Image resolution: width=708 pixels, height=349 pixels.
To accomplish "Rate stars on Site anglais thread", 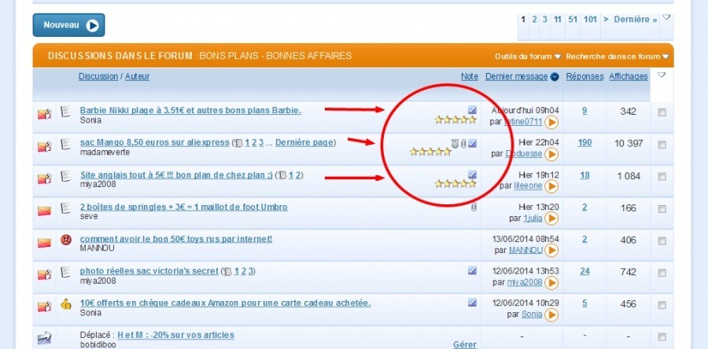I will point(455,184).
